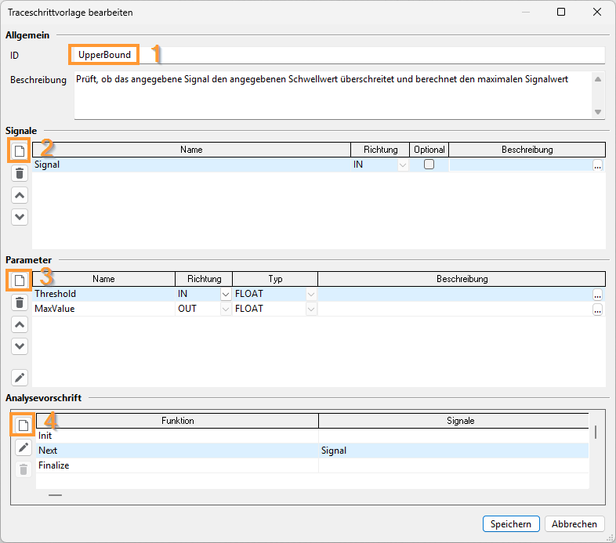The width and height of the screenshot is (616, 543).
Task: Edit parameter with Parameter pencil icon
Action: pyautogui.click(x=20, y=378)
